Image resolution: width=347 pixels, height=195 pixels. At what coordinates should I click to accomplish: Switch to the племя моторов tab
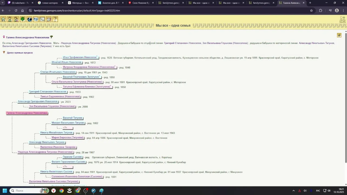click(50, 3)
